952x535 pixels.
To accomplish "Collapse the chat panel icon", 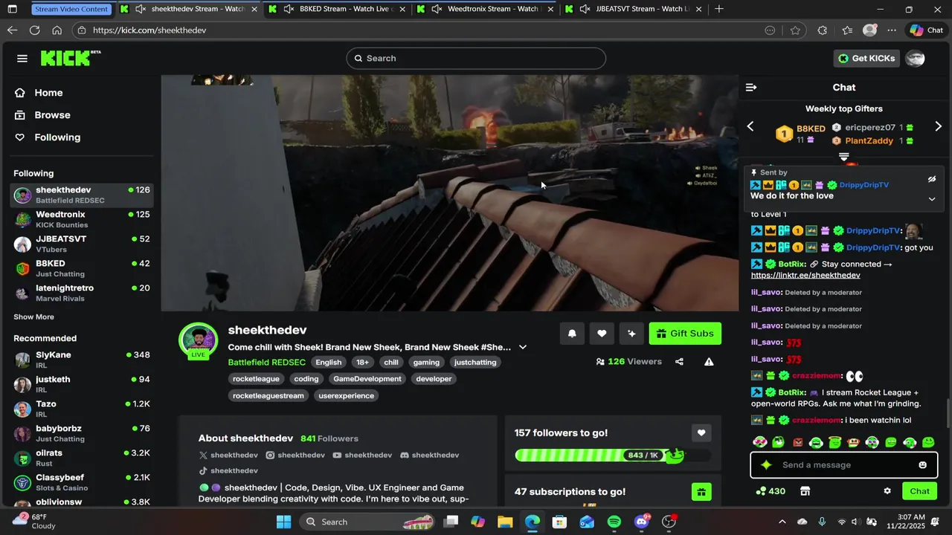I will [751, 87].
